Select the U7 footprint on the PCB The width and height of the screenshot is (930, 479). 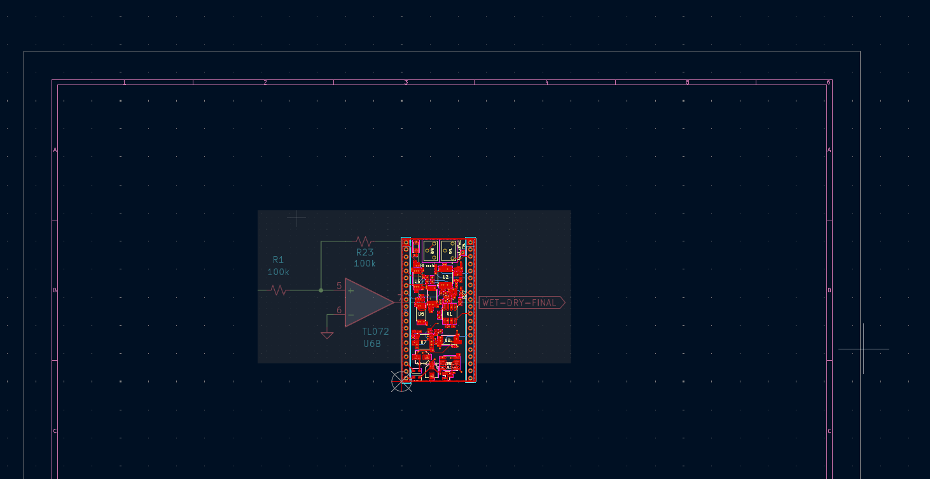tap(424, 342)
